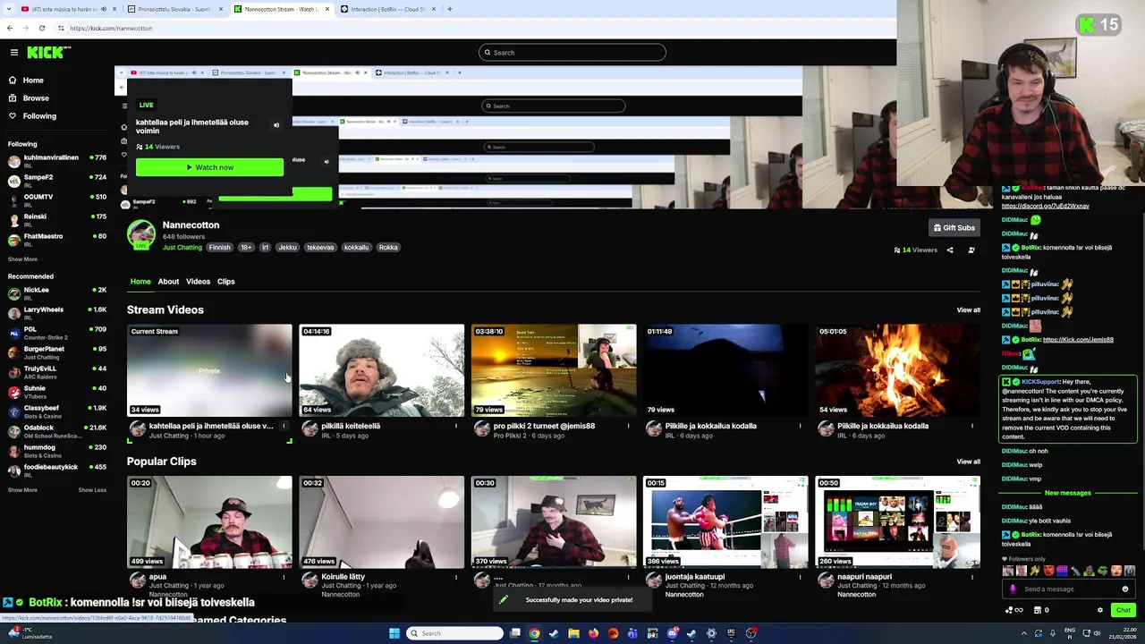Open options for apua clip
Image resolution: width=1145 pixels, height=644 pixels.
[284, 577]
